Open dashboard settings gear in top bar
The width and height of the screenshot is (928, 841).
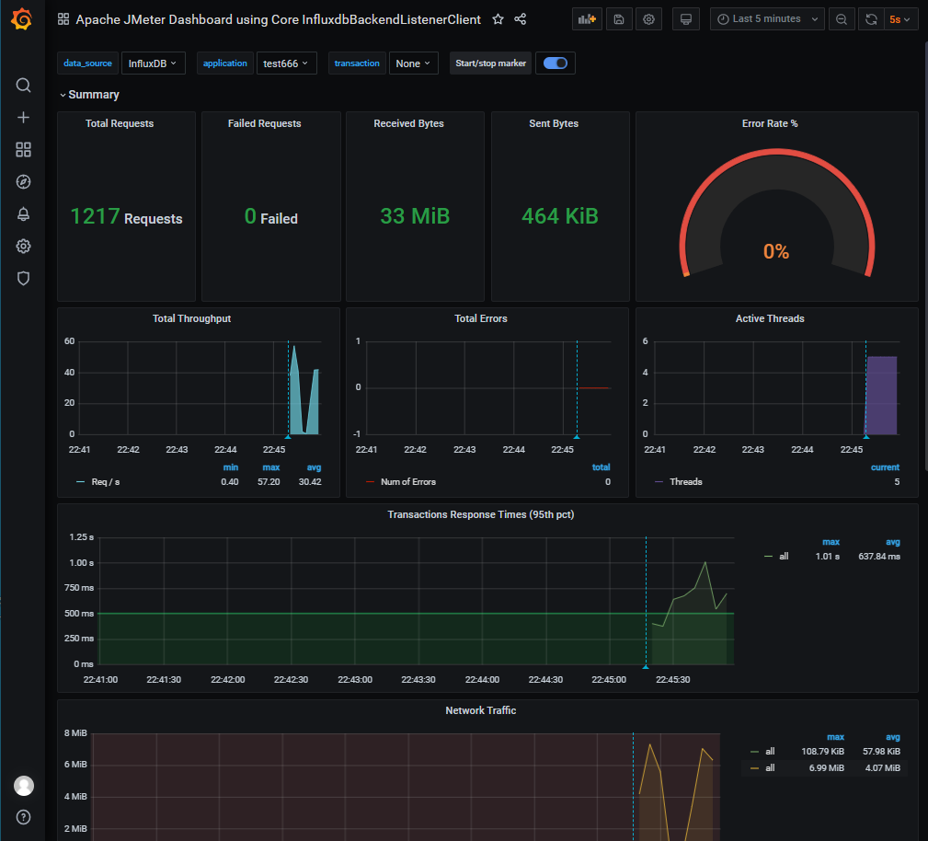[649, 19]
